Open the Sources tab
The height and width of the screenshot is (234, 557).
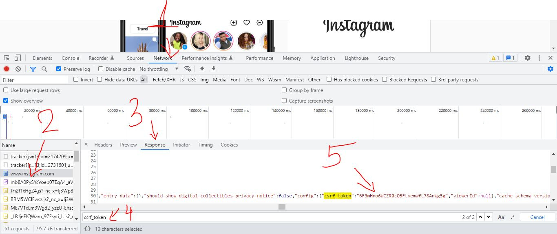coord(135,58)
